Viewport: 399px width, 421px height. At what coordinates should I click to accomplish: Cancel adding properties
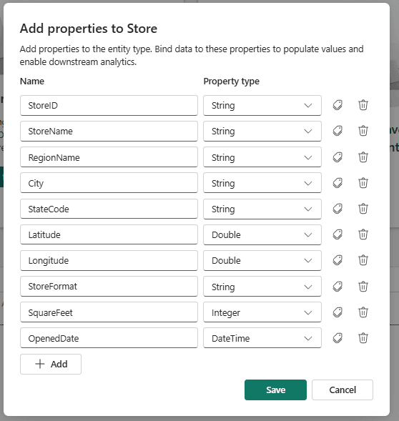pos(343,390)
